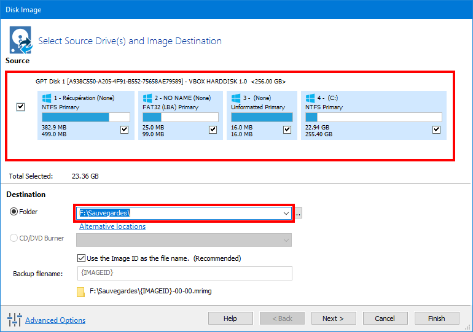The height and width of the screenshot is (332, 473).
Task: Uncheck the C: partition checkbox
Action: point(436,130)
